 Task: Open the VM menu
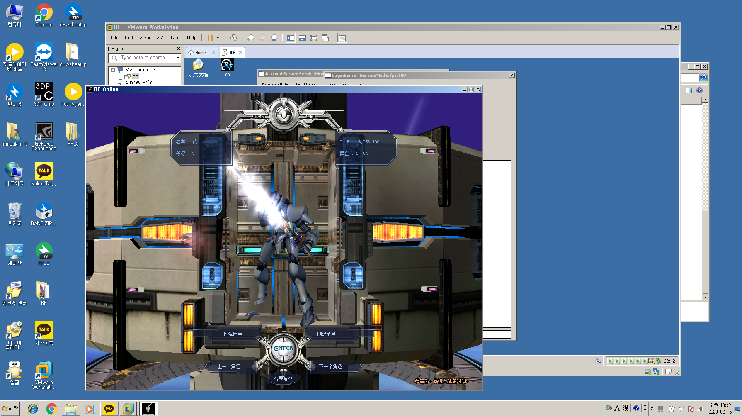click(x=160, y=38)
